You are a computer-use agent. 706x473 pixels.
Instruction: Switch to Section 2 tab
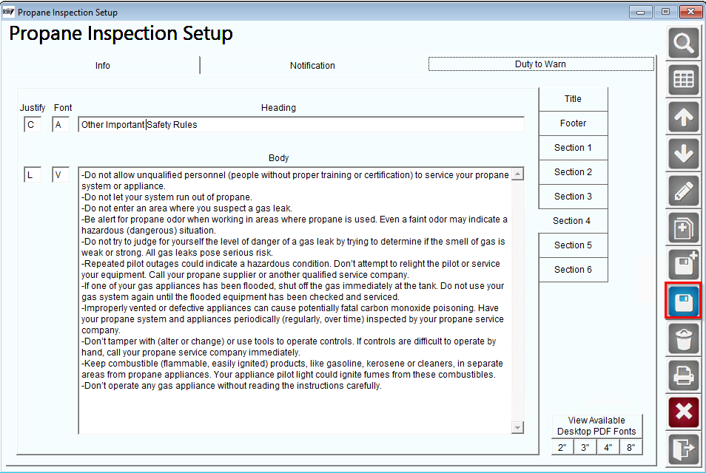click(573, 171)
